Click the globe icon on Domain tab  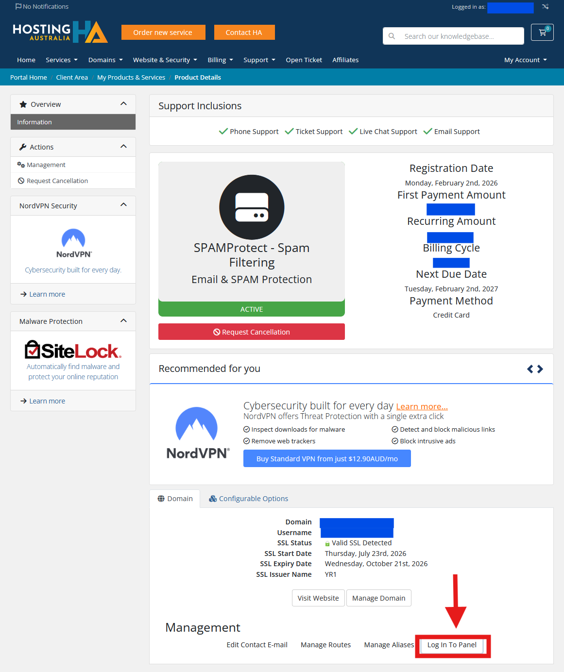(161, 499)
